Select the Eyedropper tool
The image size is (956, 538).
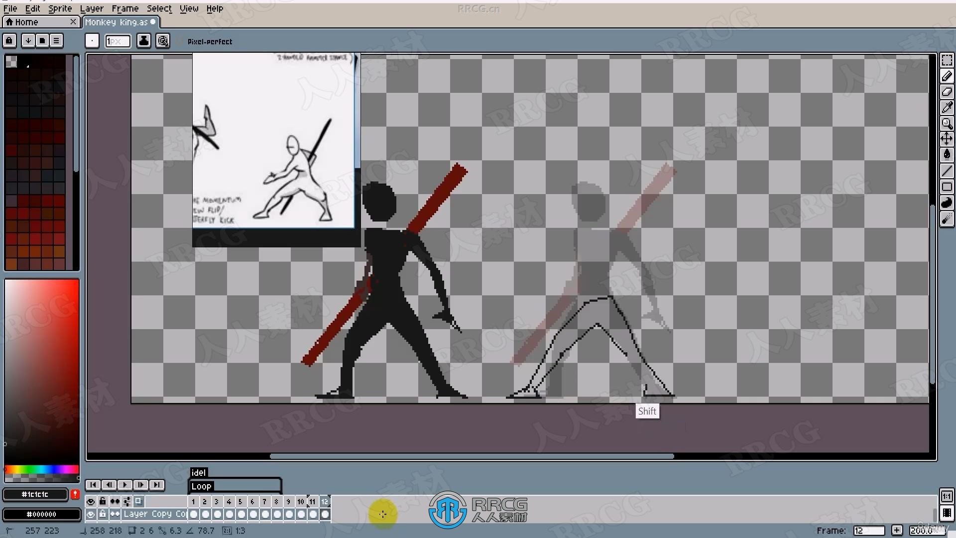[947, 108]
